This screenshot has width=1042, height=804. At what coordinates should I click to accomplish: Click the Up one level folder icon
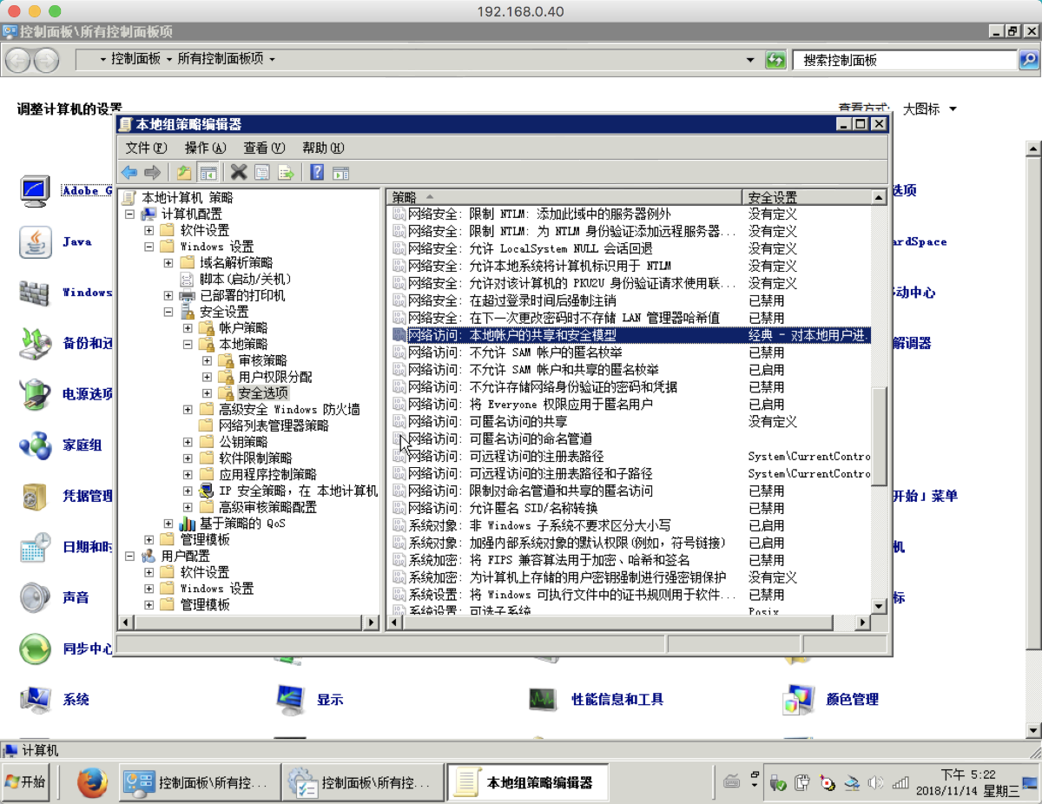[x=183, y=173]
